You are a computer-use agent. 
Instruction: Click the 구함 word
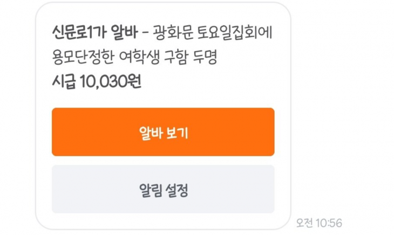[x=184, y=58]
